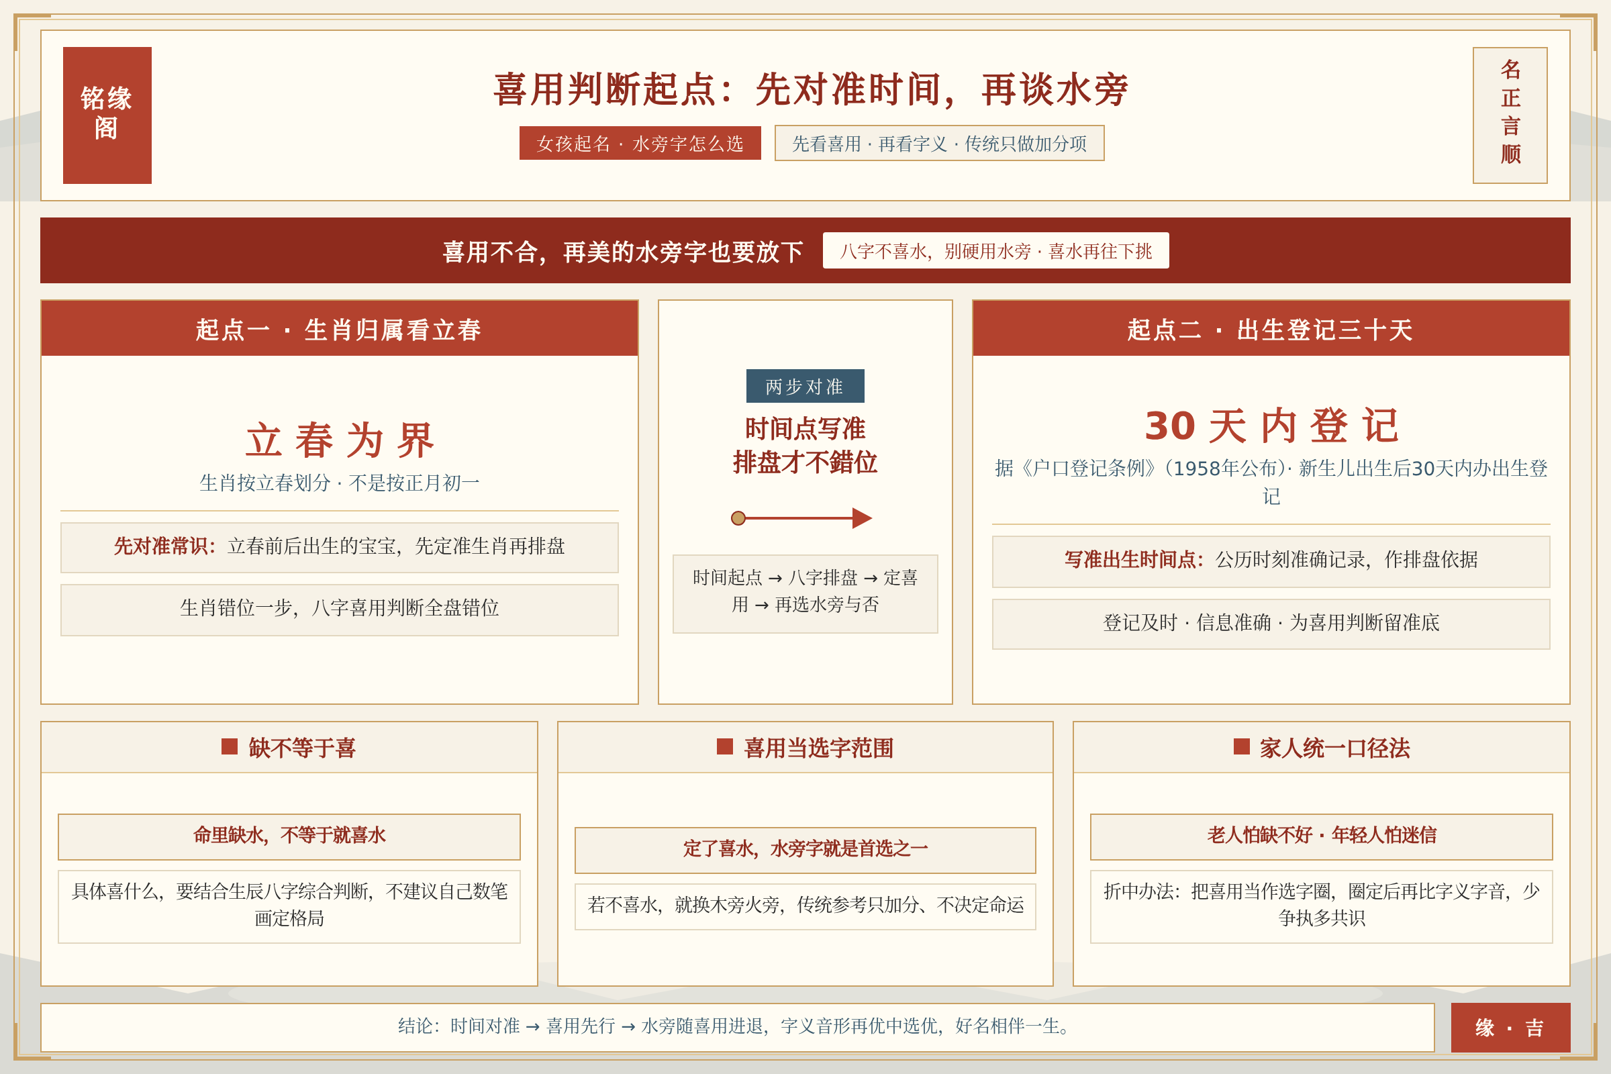The image size is (1611, 1074).
Task: Click the box 登记及时·信息准确·为喜用判断留准底
Action: (1271, 624)
